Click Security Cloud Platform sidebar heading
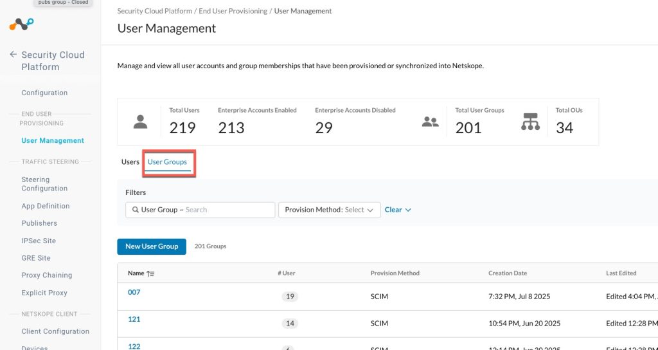Screen dimensions: 658x350 click(x=53, y=61)
